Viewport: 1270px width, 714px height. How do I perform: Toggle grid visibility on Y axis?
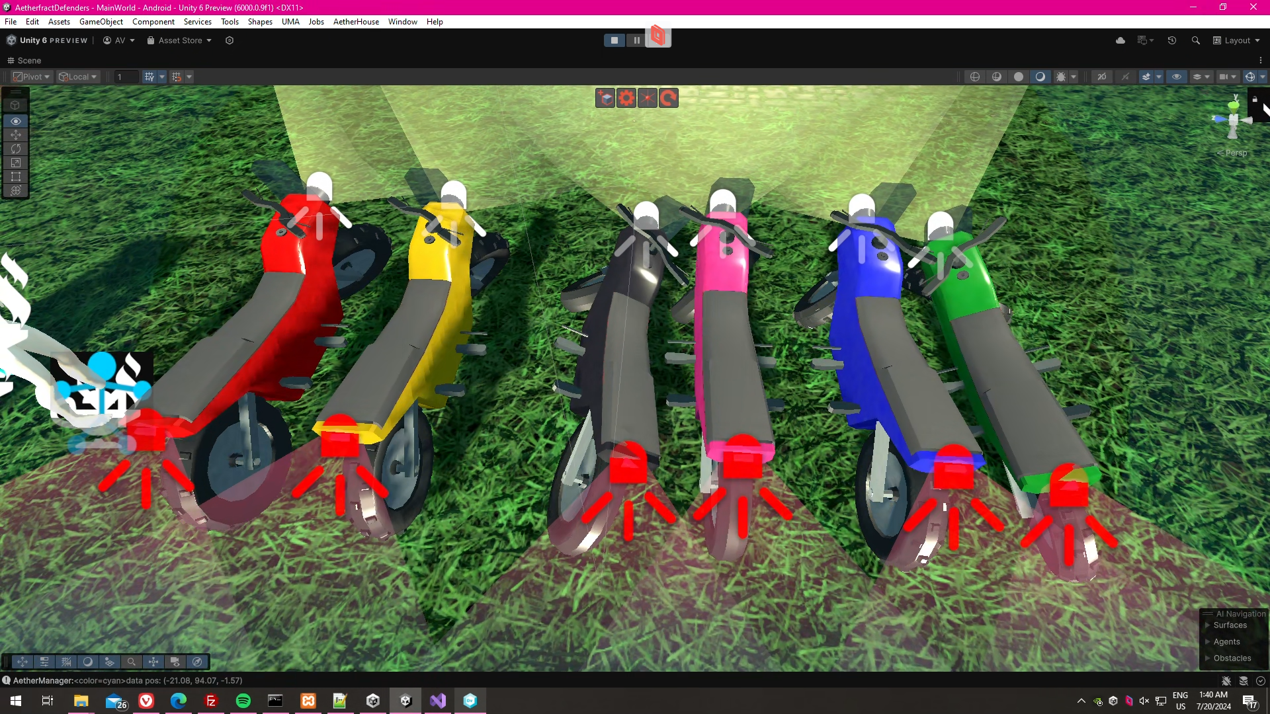coord(149,77)
